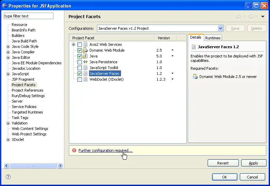This screenshot has height=186, width=270.
Task: Click the red error icon in message bar
Action: click(74, 150)
